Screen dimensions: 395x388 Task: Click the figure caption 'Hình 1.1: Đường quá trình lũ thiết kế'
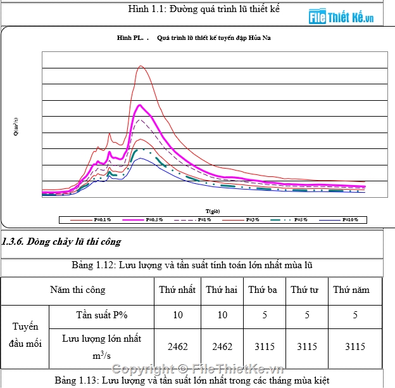[x=204, y=9]
